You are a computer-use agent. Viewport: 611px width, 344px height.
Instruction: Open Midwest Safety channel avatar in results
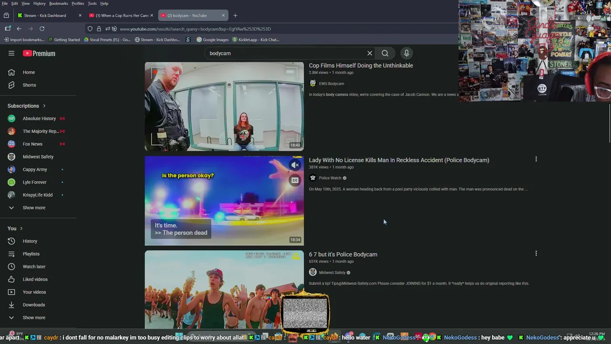point(313,272)
